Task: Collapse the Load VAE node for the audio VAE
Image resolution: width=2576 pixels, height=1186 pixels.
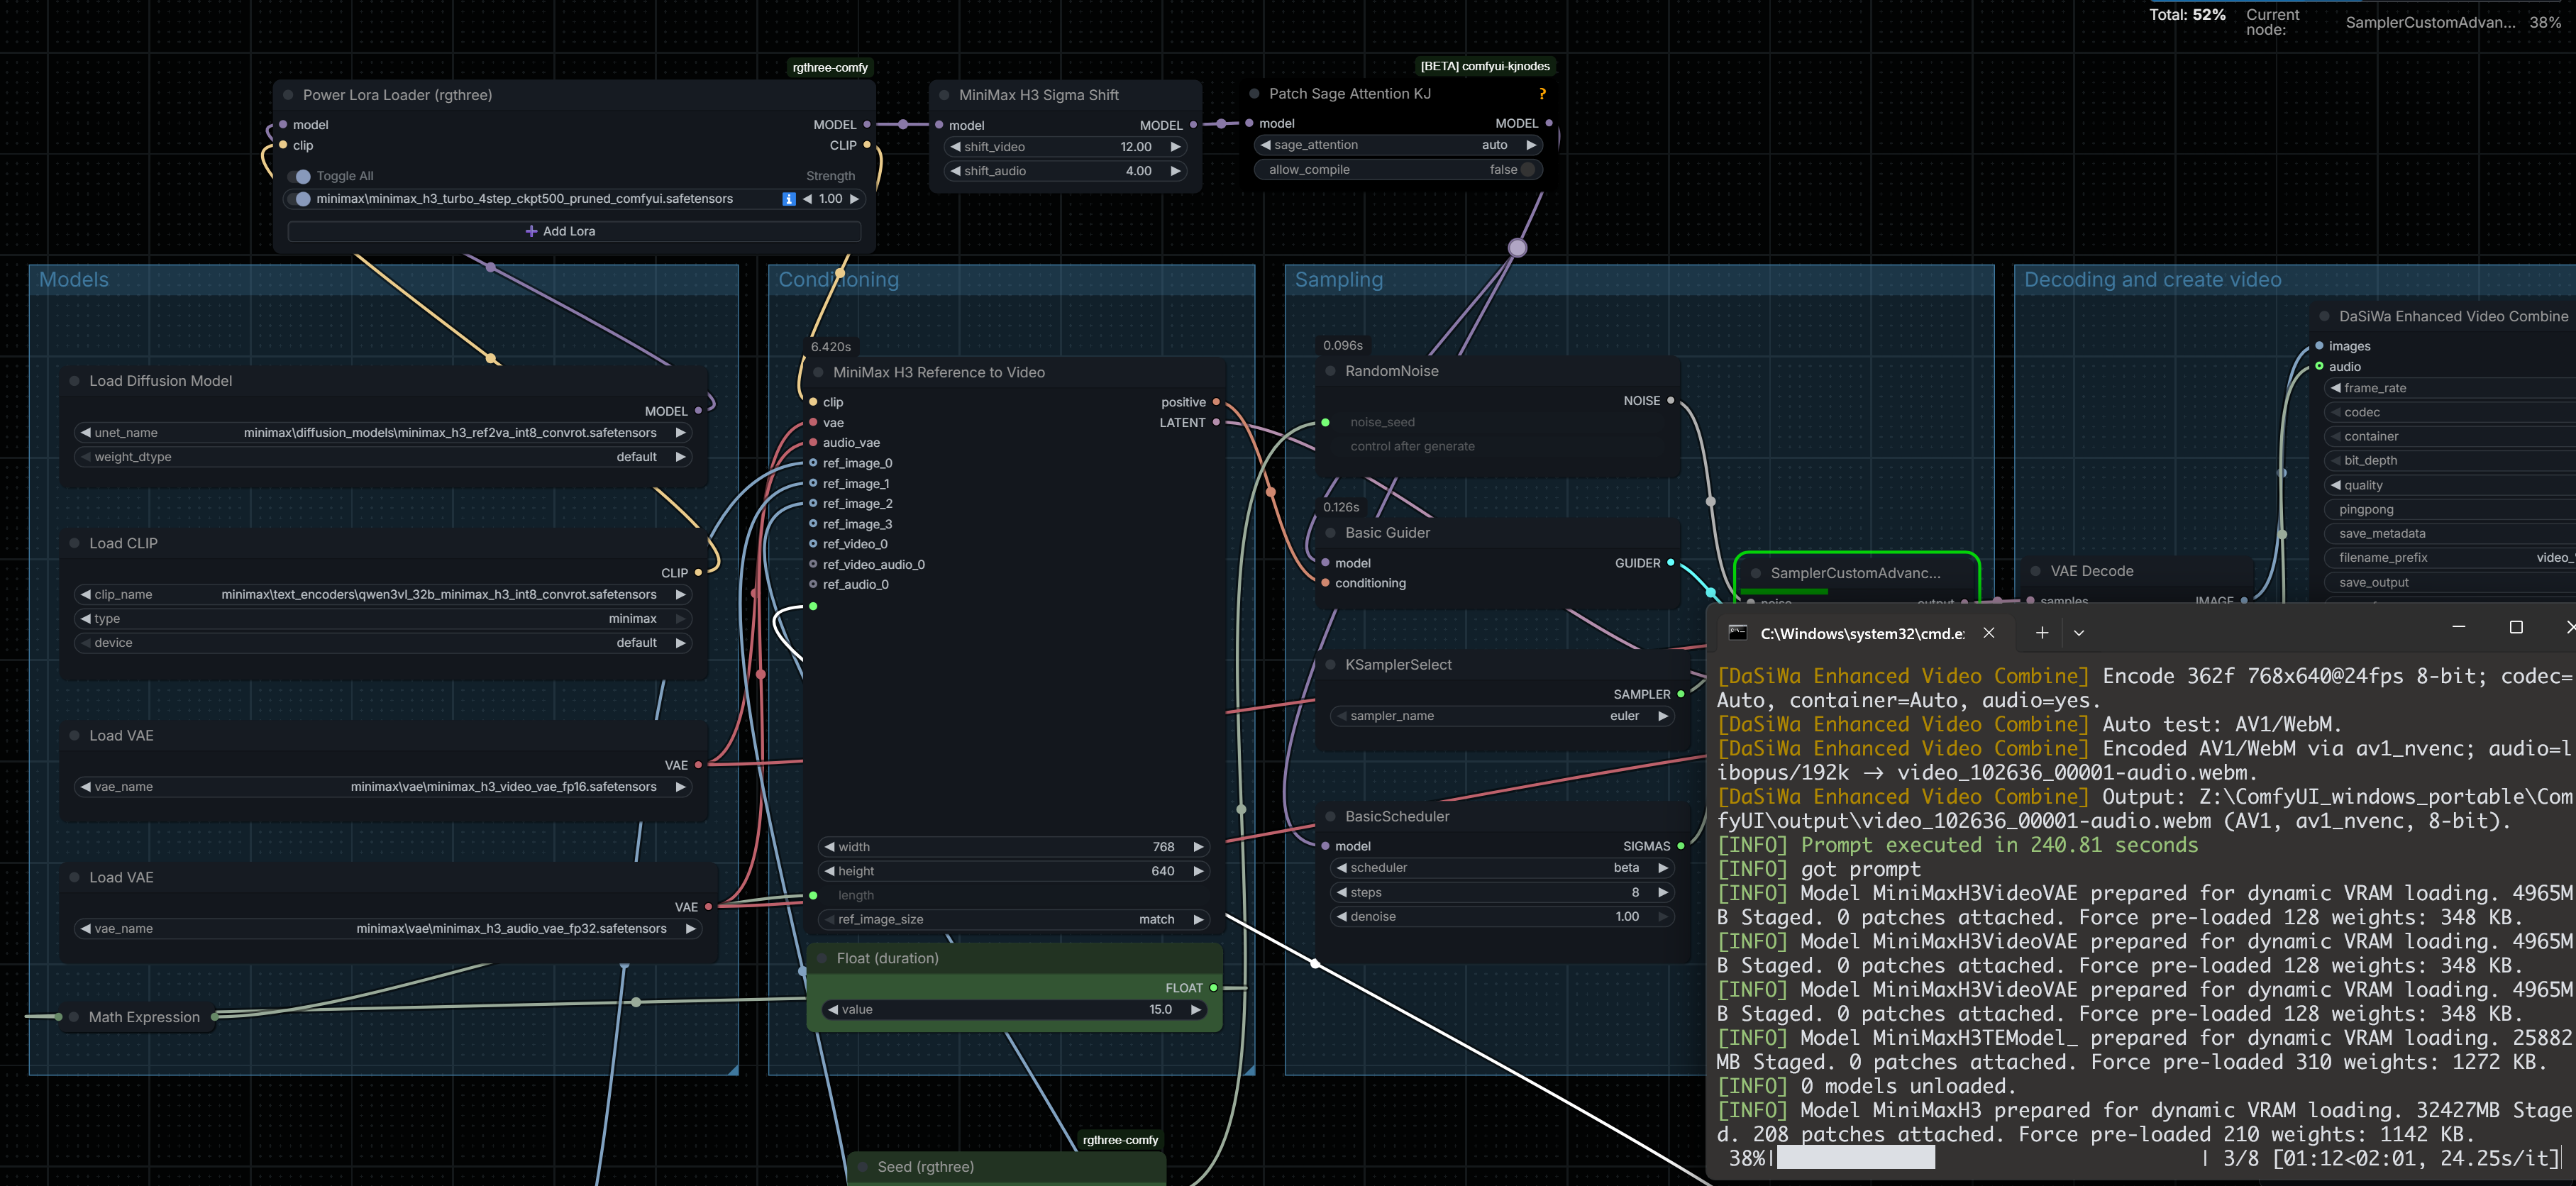Action: (x=74, y=877)
